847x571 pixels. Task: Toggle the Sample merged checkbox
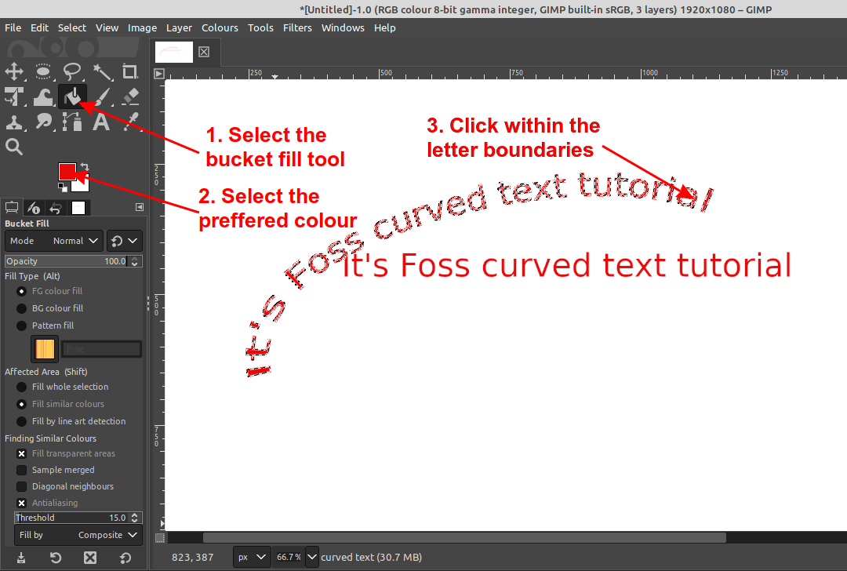pos(21,470)
